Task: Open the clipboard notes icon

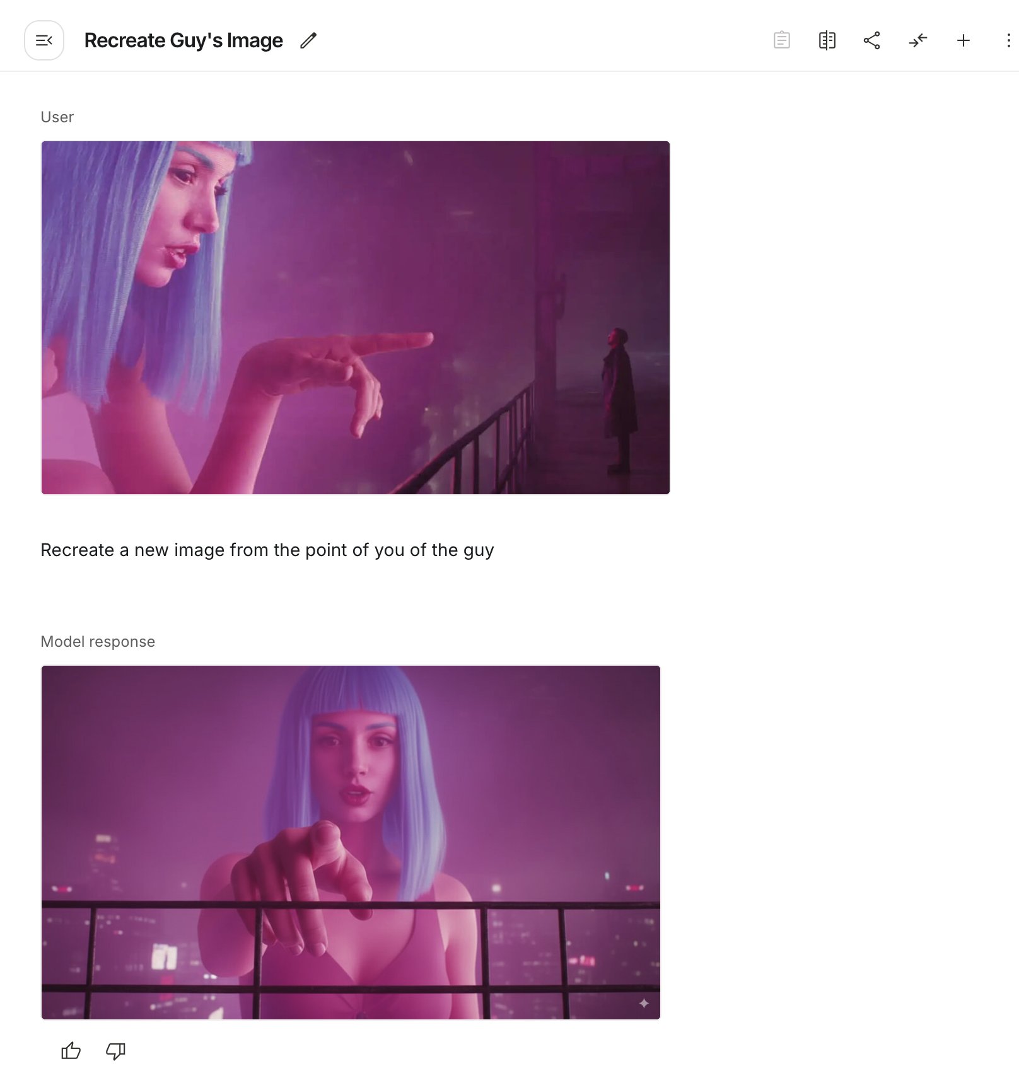Action: click(782, 40)
